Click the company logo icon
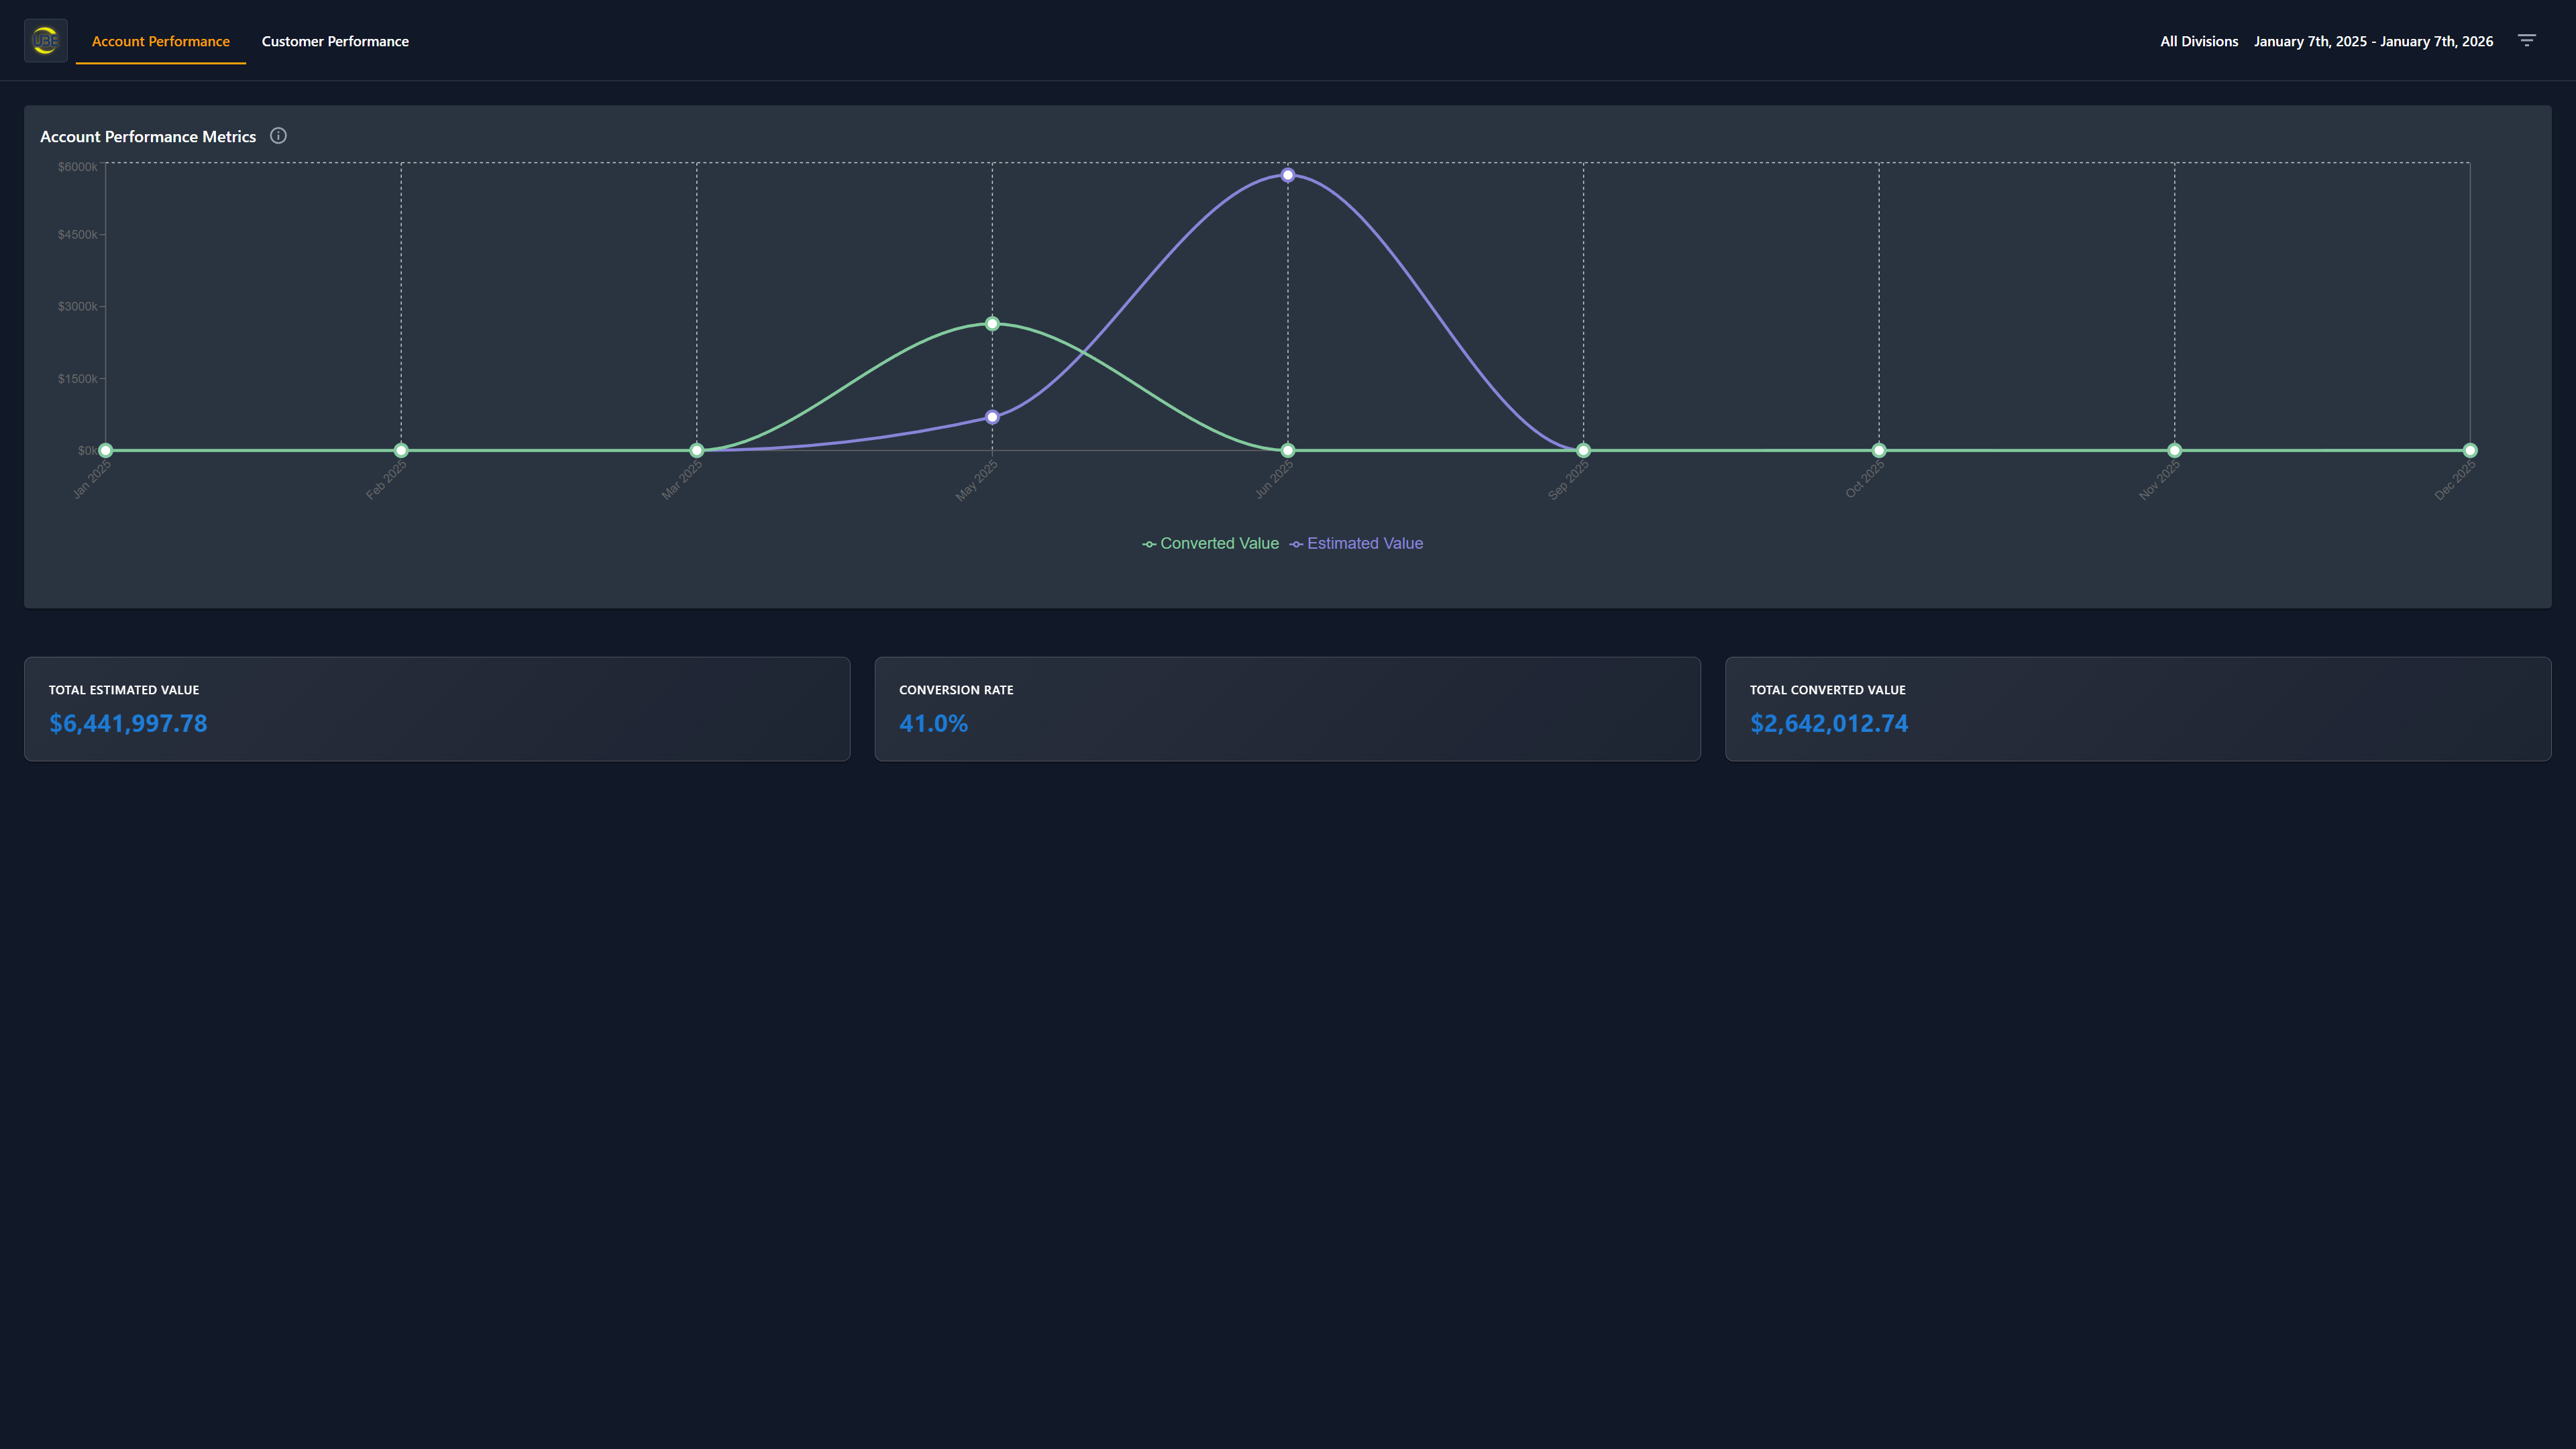The image size is (2576, 1449). 45,40
